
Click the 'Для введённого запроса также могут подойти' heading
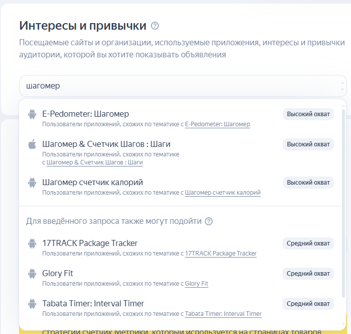click(x=114, y=221)
